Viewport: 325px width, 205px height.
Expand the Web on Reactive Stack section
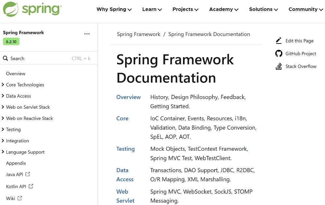point(3,118)
